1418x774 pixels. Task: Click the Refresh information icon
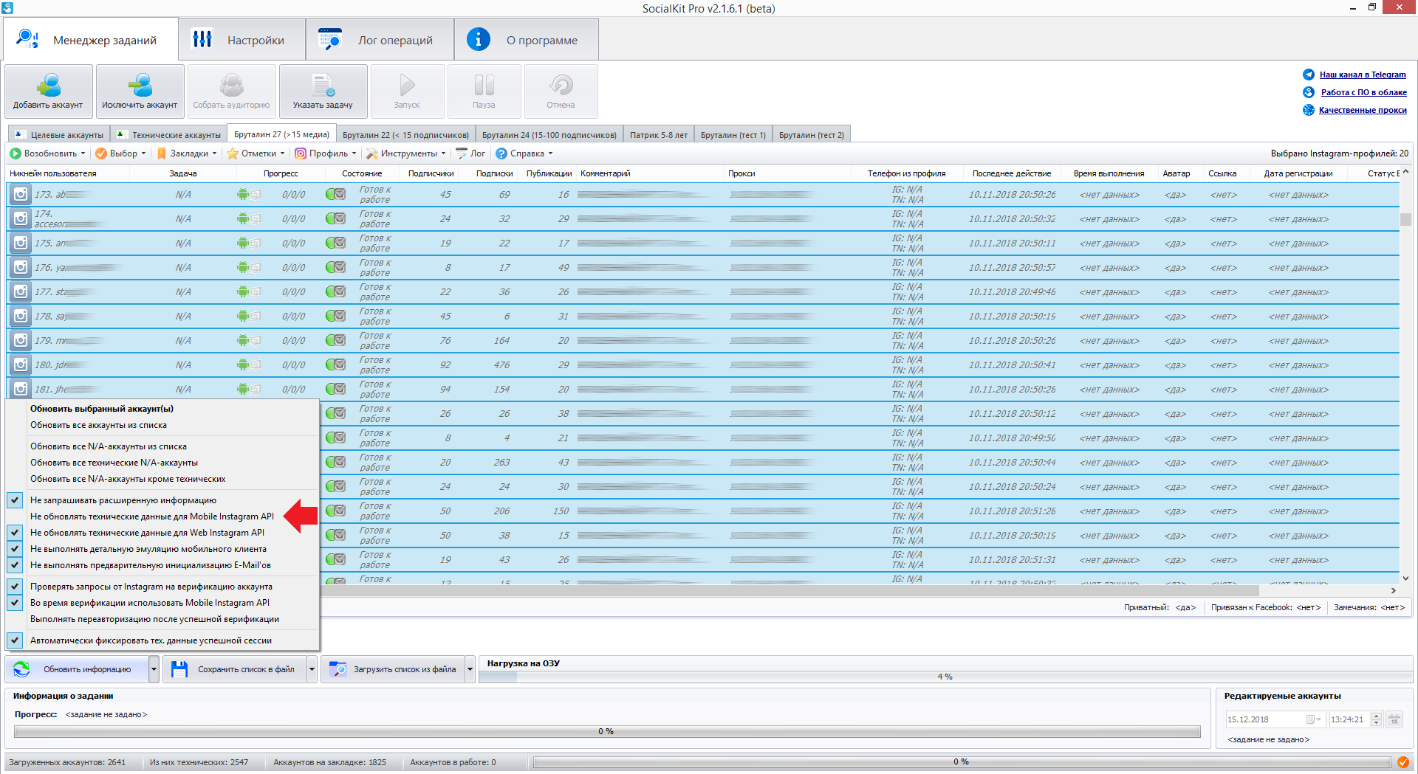[21, 669]
